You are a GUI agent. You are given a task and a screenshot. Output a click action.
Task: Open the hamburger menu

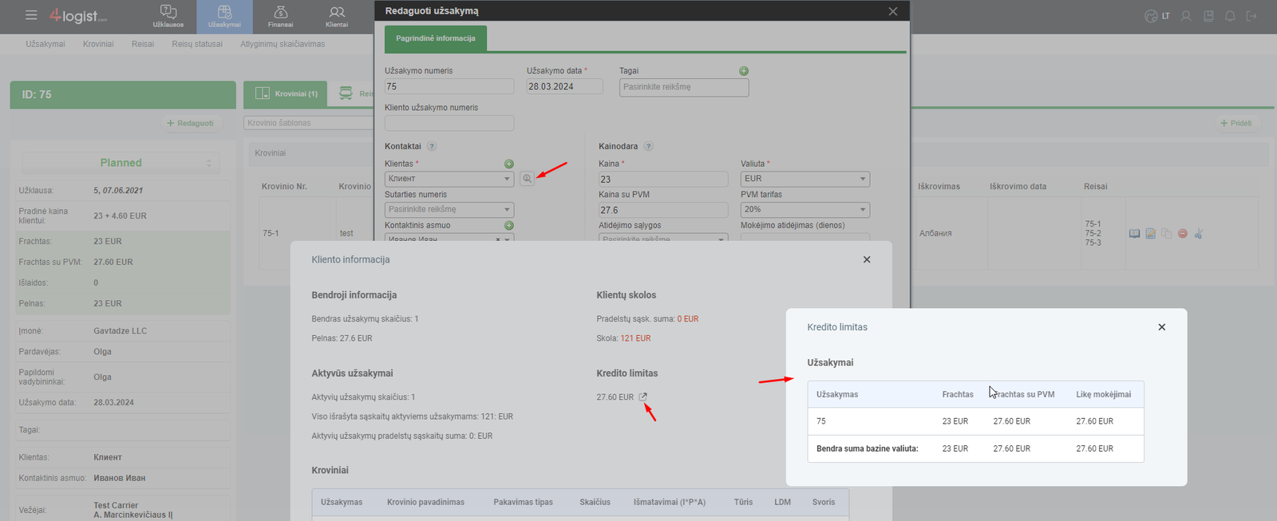coord(31,15)
